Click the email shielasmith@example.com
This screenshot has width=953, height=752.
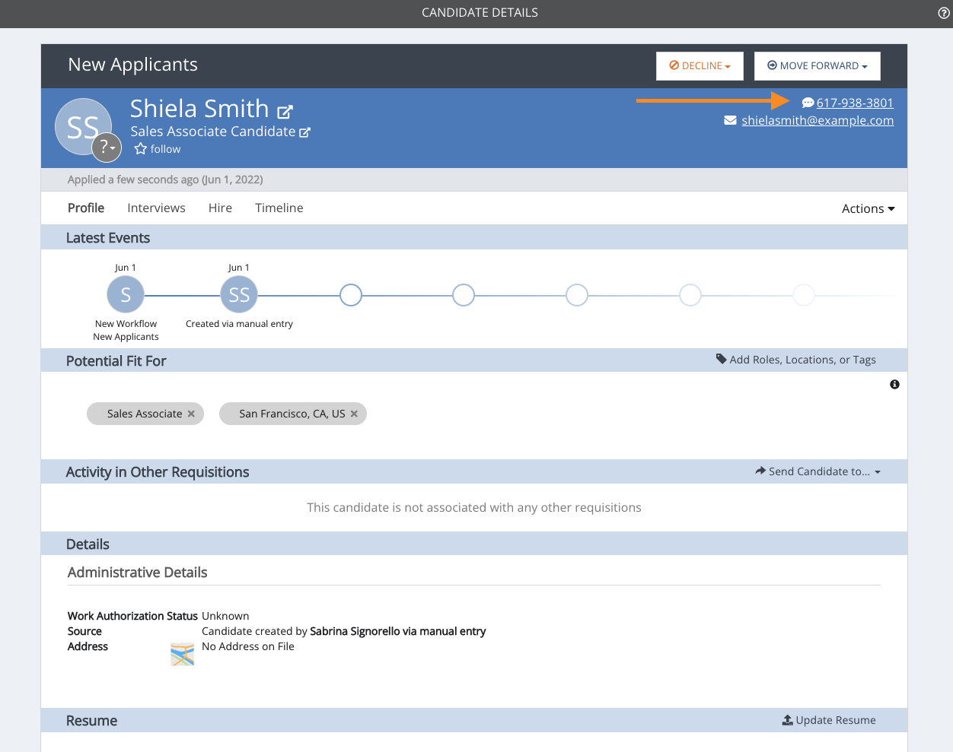pos(818,120)
